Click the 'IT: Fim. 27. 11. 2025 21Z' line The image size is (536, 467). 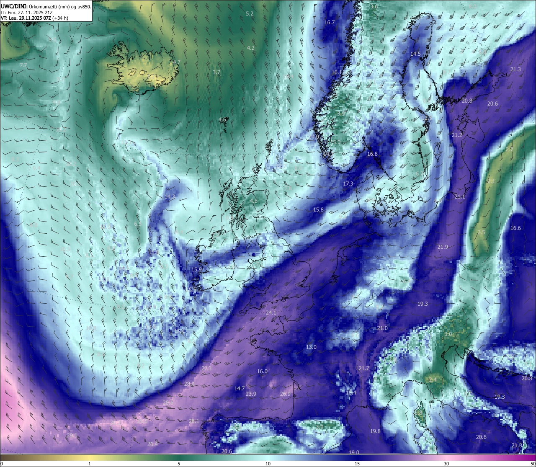[x=27, y=13]
